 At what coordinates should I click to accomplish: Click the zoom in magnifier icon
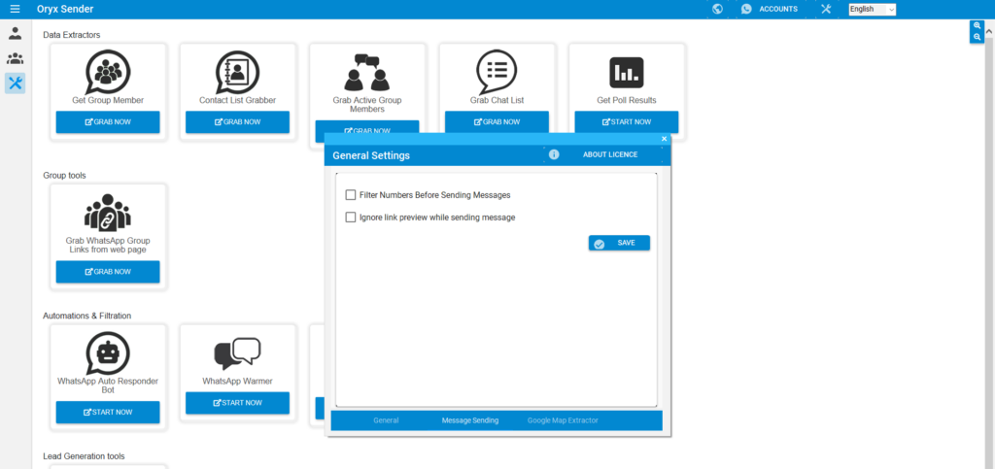click(x=978, y=26)
